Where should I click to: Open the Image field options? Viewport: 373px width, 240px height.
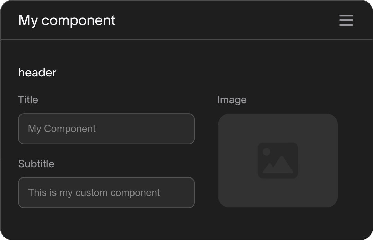point(232,100)
